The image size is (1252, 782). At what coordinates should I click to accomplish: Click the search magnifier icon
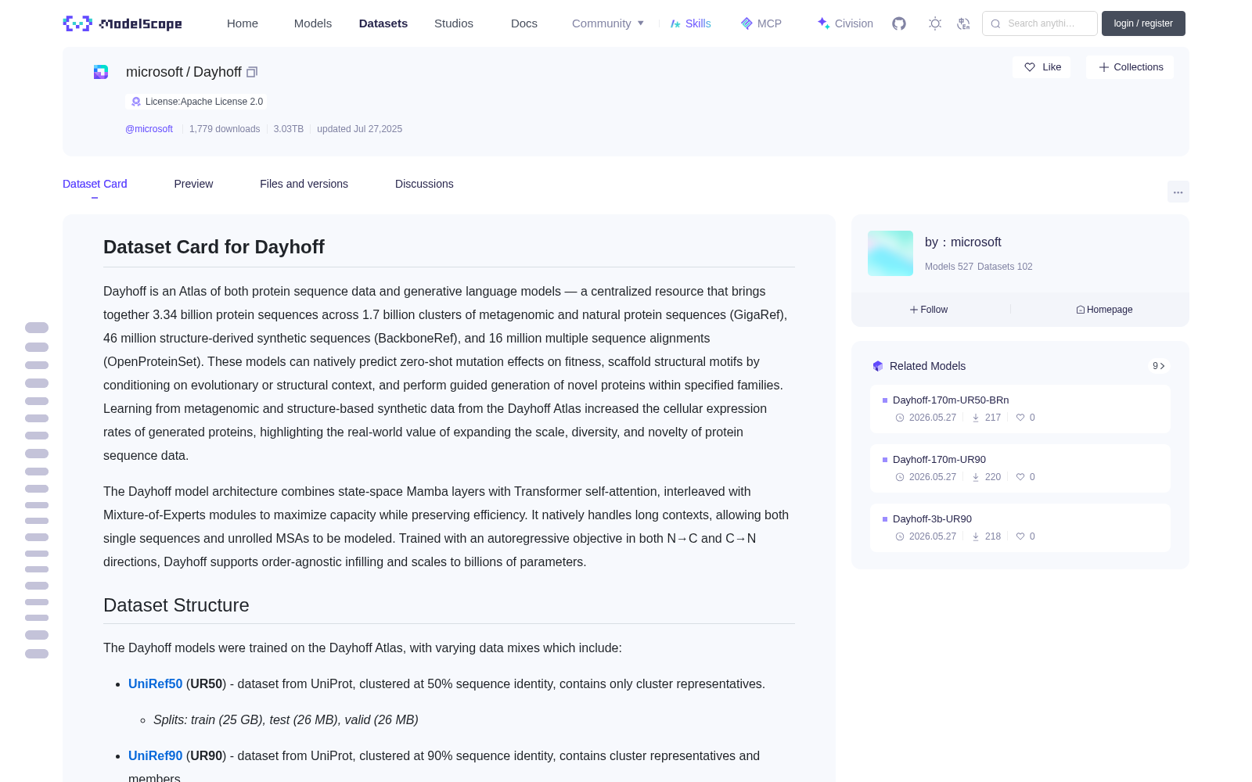[x=995, y=23]
